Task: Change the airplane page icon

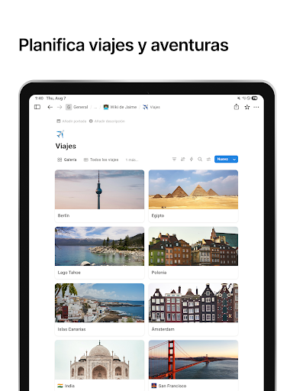Action: [60, 134]
